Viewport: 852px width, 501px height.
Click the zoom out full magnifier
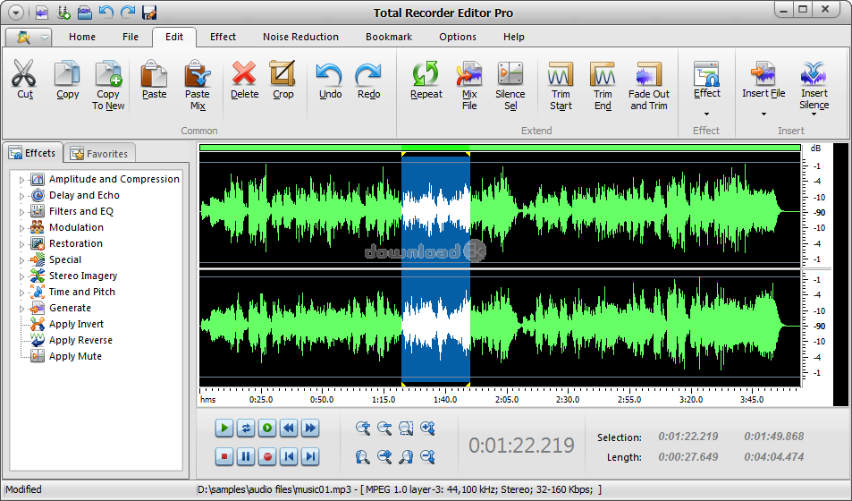click(384, 456)
